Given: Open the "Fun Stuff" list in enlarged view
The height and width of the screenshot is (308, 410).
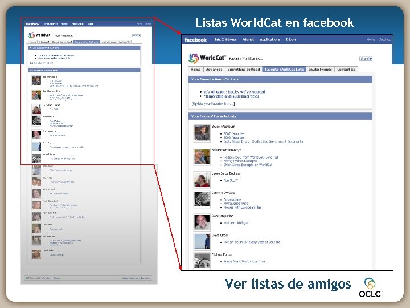Looking at the screenshot, I should coord(231,180).
